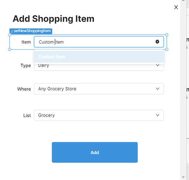Click the bottom-left resize handle circle
The width and height of the screenshot is (189, 180).
tap(10, 49)
